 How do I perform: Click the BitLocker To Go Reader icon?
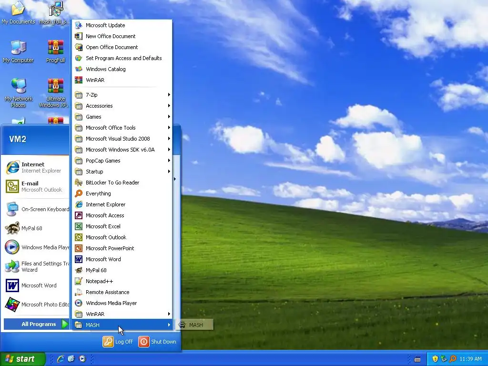pos(79,183)
